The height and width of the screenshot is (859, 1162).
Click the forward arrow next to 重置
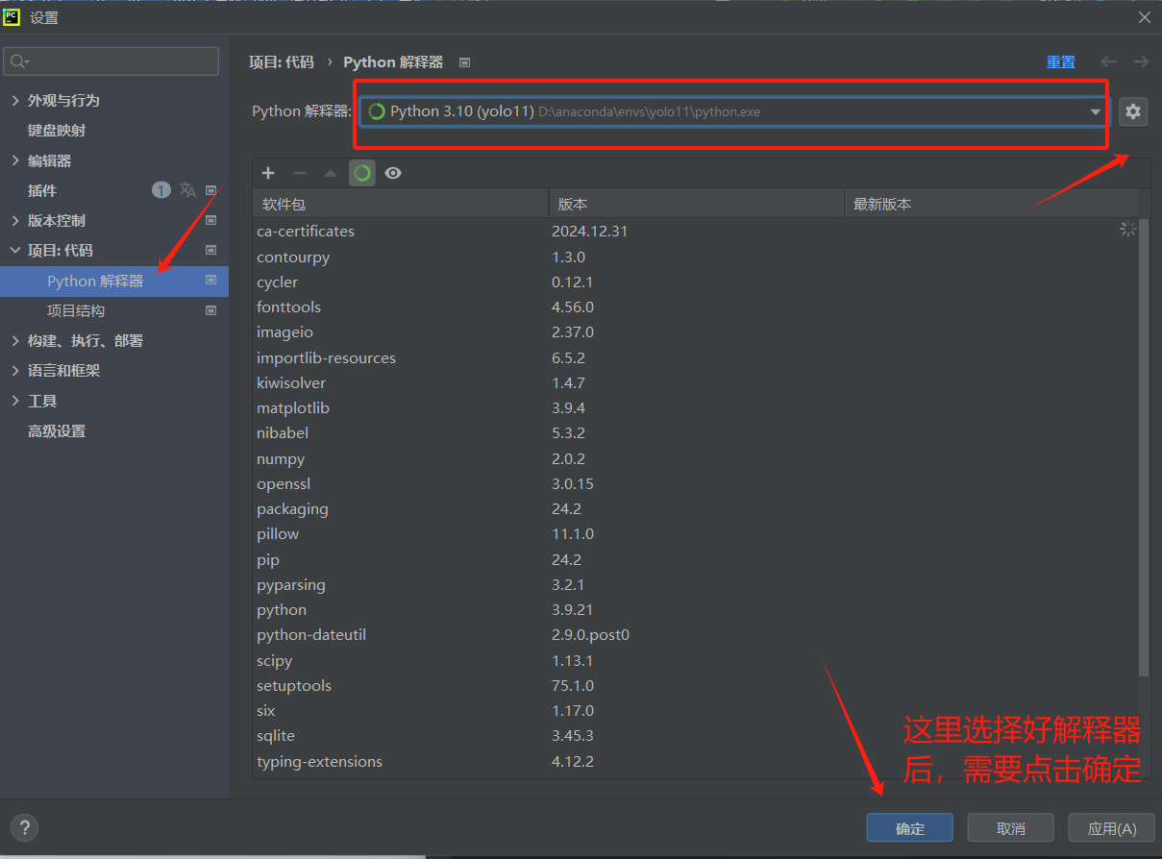(x=1141, y=61)
